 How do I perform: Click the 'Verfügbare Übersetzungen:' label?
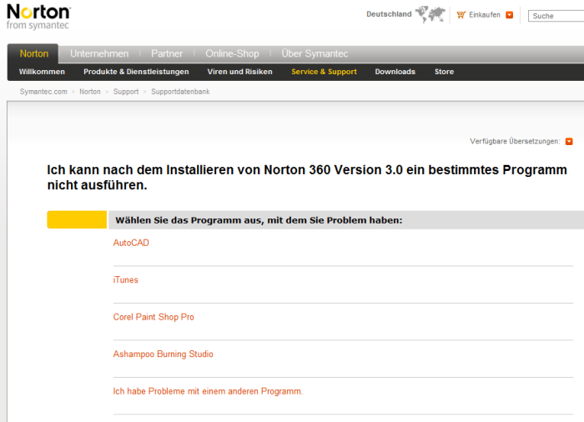(515, 142)
